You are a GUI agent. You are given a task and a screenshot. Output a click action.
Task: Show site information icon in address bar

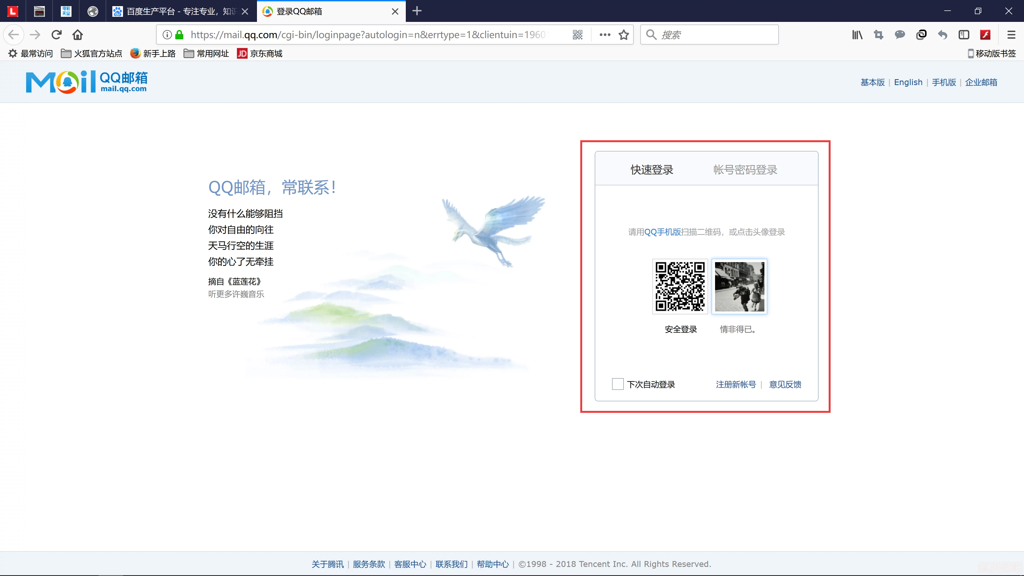167,35
